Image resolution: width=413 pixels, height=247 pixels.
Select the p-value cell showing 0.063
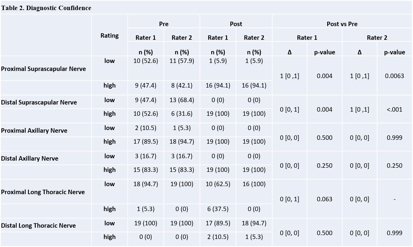click(x=324, y=199)
